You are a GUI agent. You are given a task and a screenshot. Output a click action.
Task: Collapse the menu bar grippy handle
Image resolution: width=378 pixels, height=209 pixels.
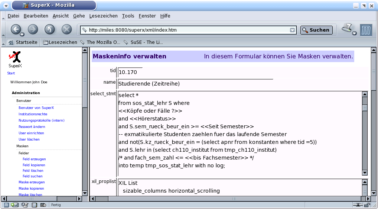click(x=3, y=16)
